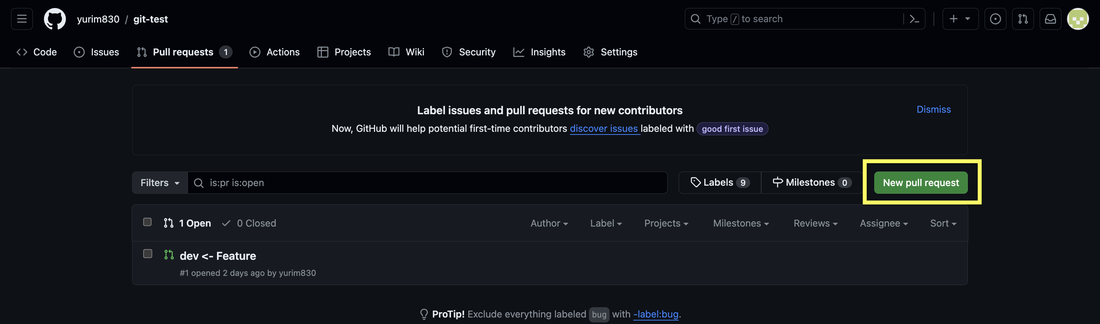Open the Security tab
Screen dimensions: 1100x324
[469, 52]
